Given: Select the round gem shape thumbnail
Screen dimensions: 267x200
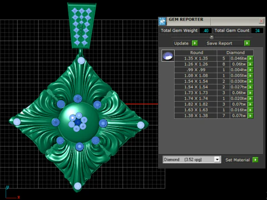Looking at the screenshot, I should coord(168,56).
